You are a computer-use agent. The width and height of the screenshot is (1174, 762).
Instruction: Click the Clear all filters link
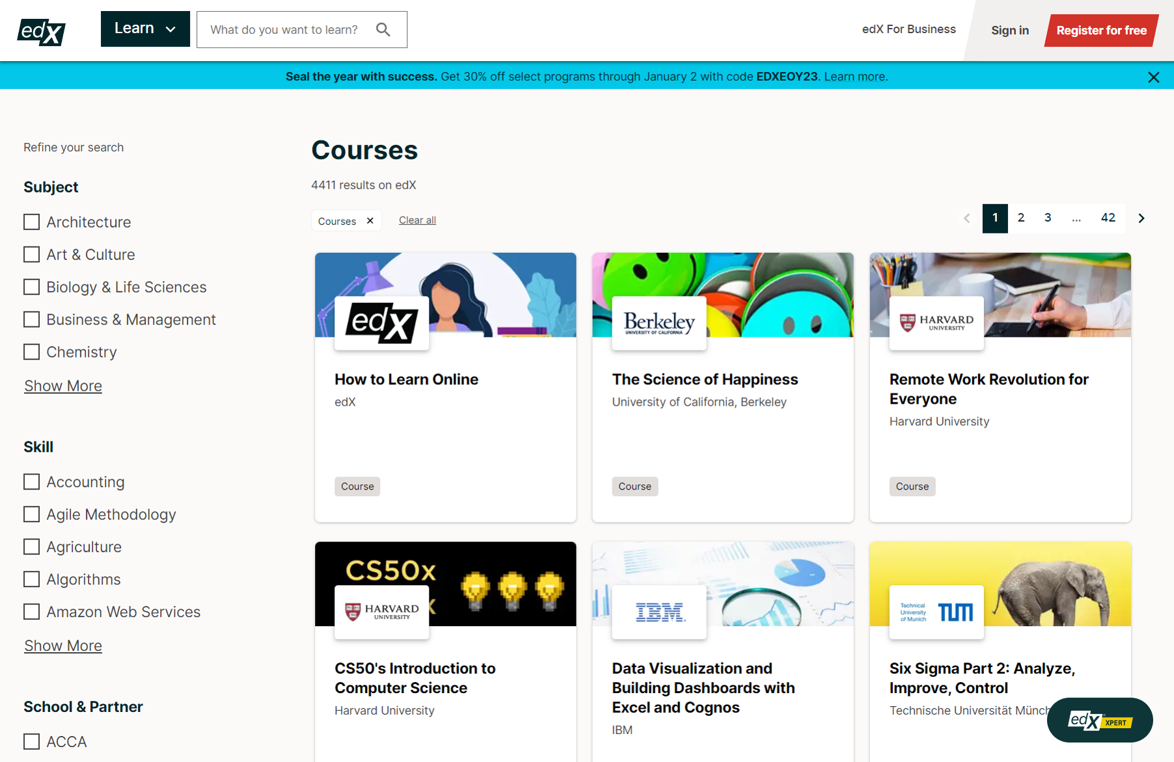click(x=417, y=220)
